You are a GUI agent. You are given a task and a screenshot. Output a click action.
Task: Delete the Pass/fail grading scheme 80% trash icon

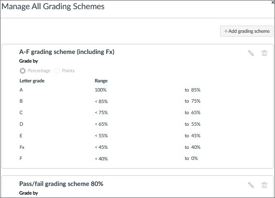click(264, 185)
